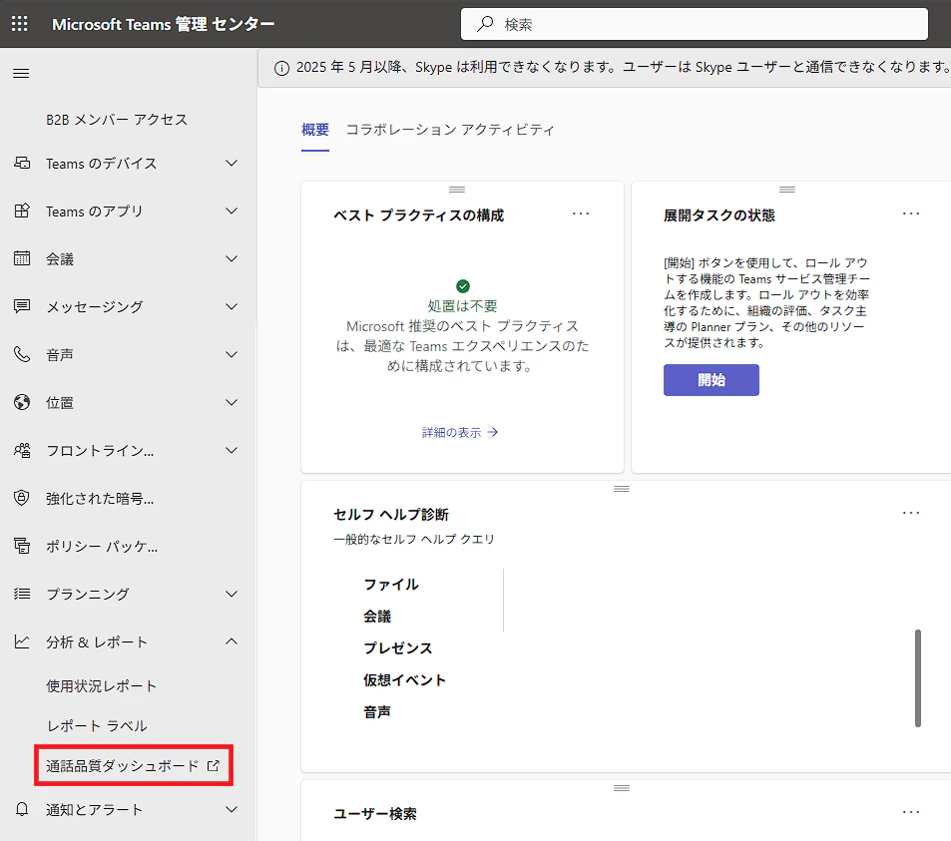Open more options on 展開タスクの状態 card
Image resolution: width=951 pixels, height=841 pixels.
click(x=911, y=213)
